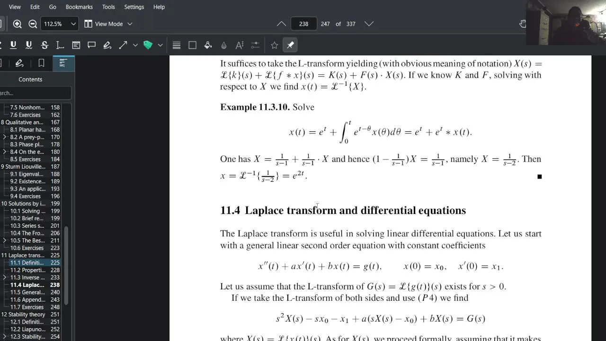Toggle the pin annotation tool button
The image size is (606, 341).
coord(290,45)
